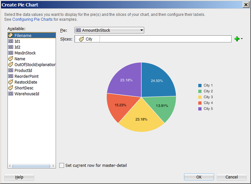Click the City 1 legend label
Viewport: 251px width, 184px height.
pyautogui.click(x=208, y=85)
